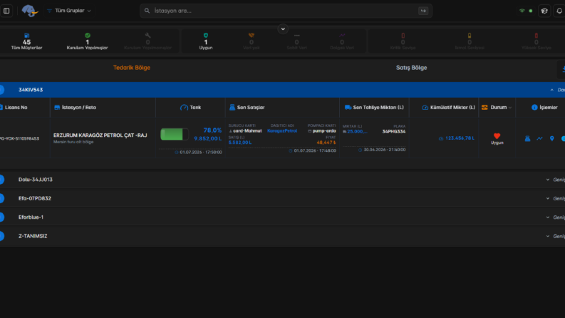Select the Kritik Seviye filter
This screenshot has height=318, width=565.
click(x=403, y=41)
